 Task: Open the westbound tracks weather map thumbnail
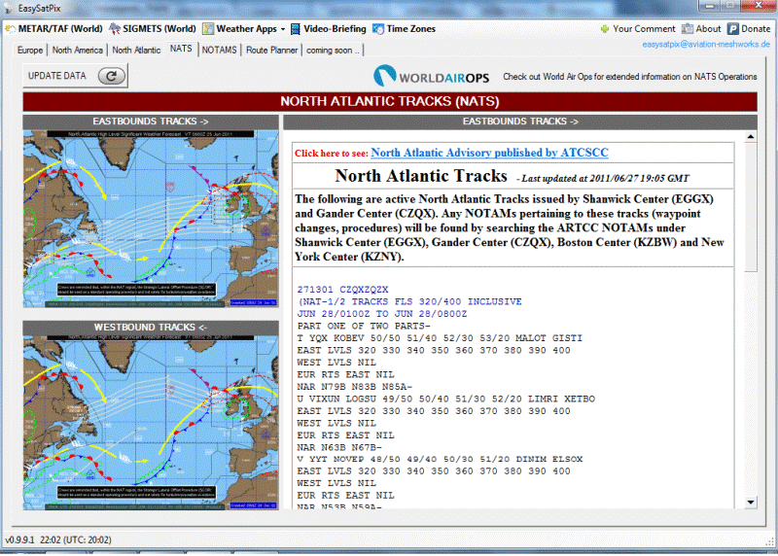tap(151, 423)
